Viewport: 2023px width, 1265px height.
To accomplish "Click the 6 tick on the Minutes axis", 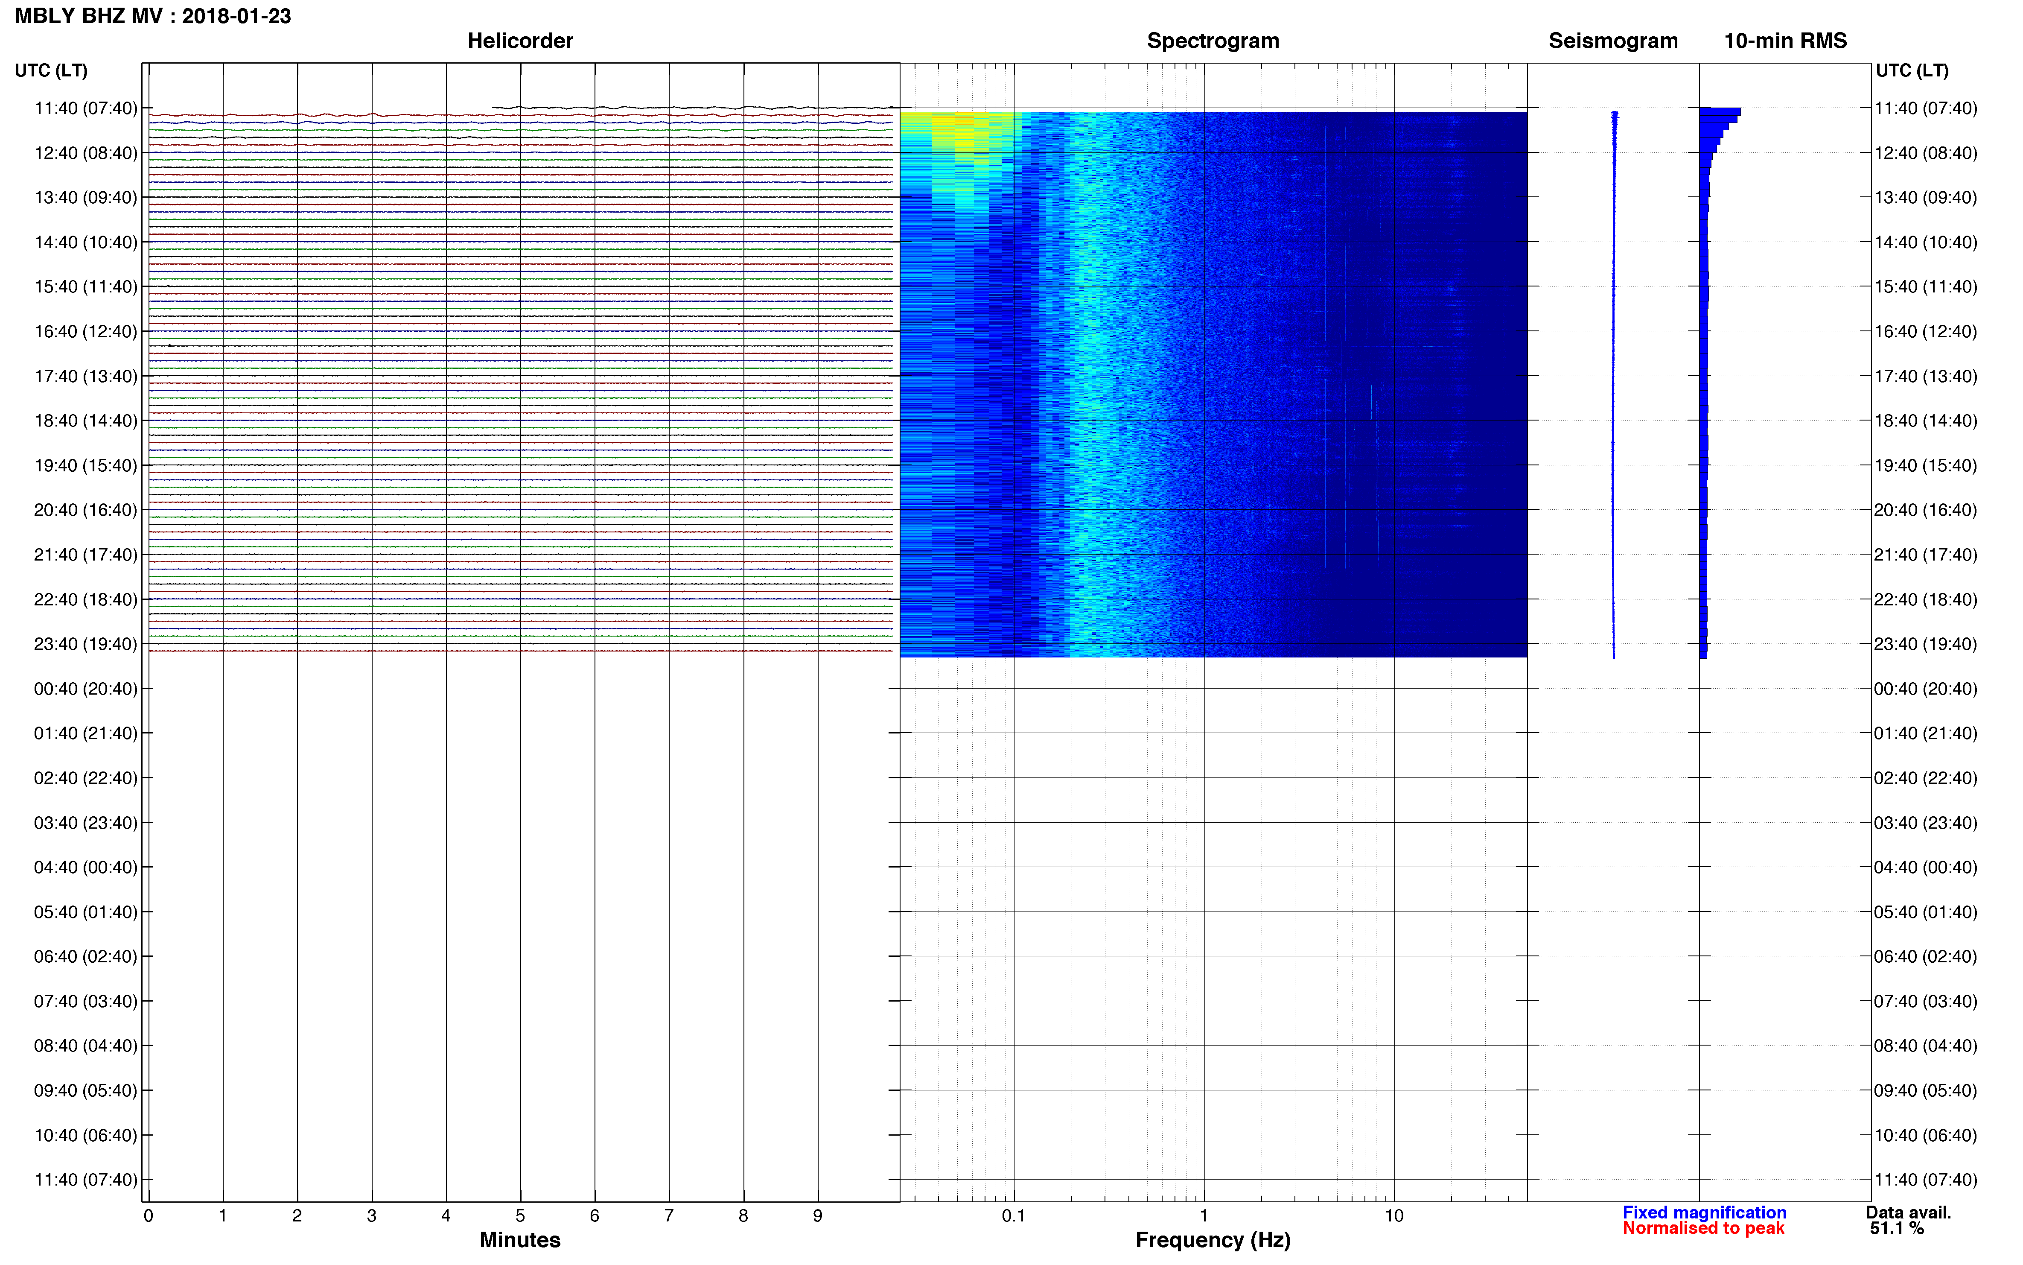I will (595, 1215).
